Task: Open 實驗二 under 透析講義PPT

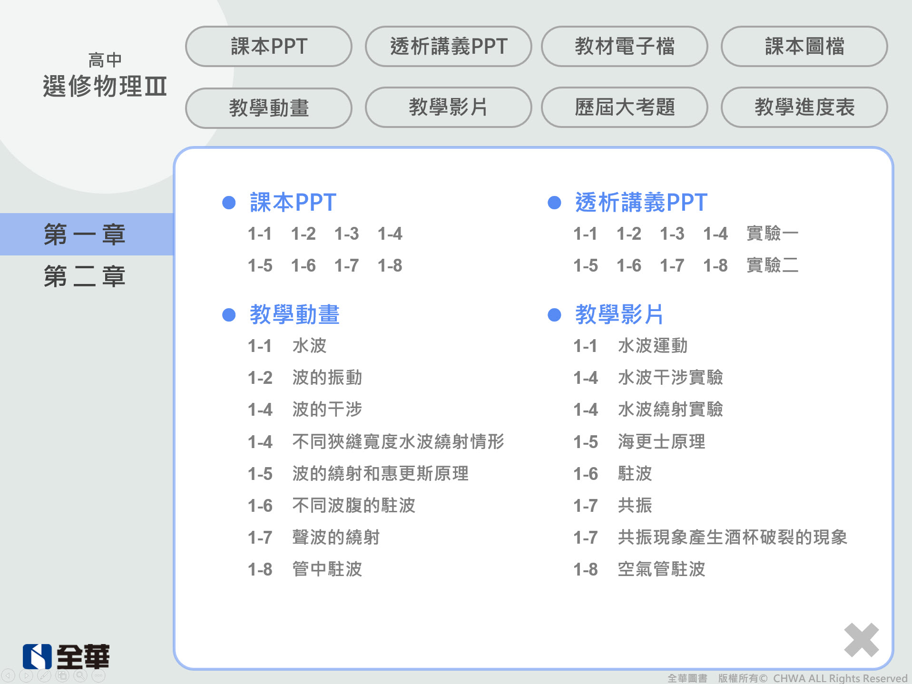Action: tap(772, 265)
